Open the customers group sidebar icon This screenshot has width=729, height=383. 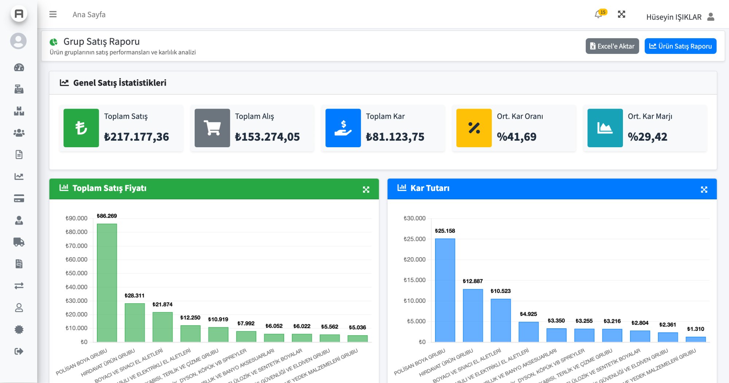tap(19, 133)
